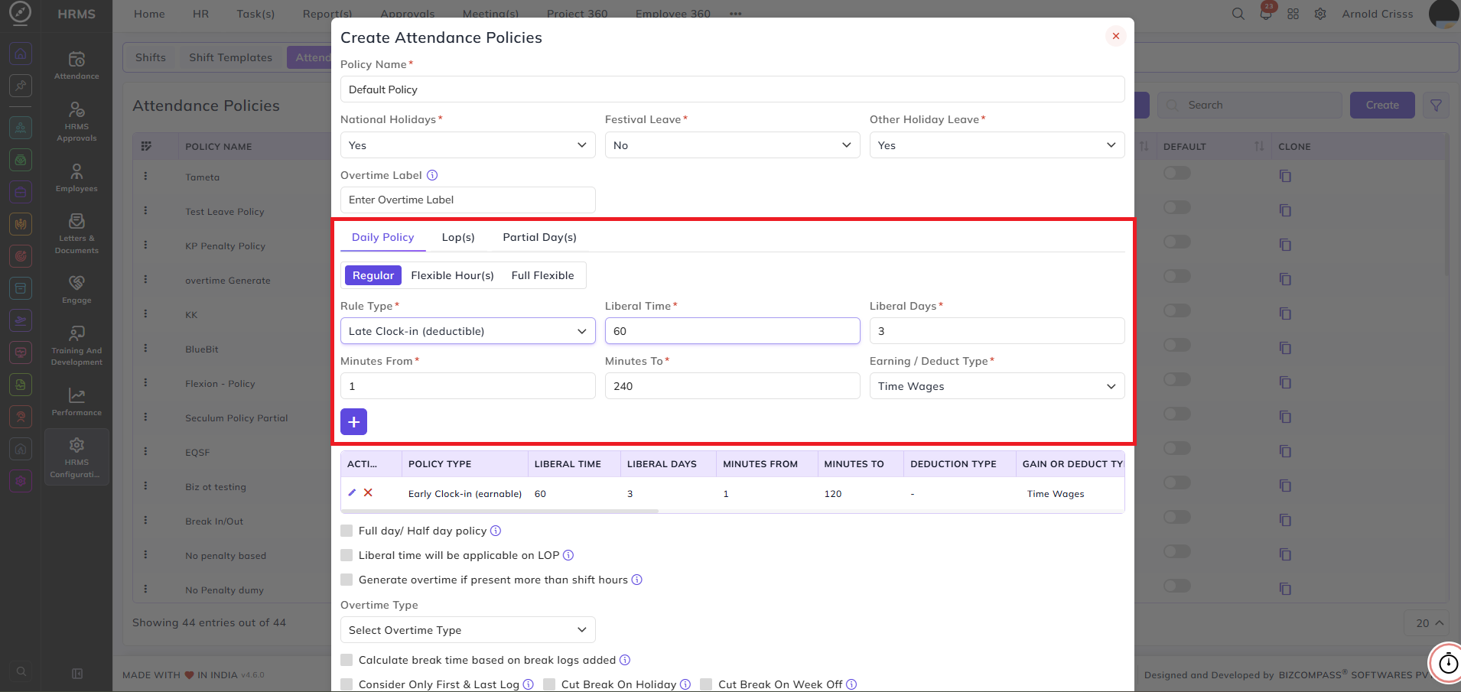
Task: Click the Liberal Time input field
Action: coord(732,331)
